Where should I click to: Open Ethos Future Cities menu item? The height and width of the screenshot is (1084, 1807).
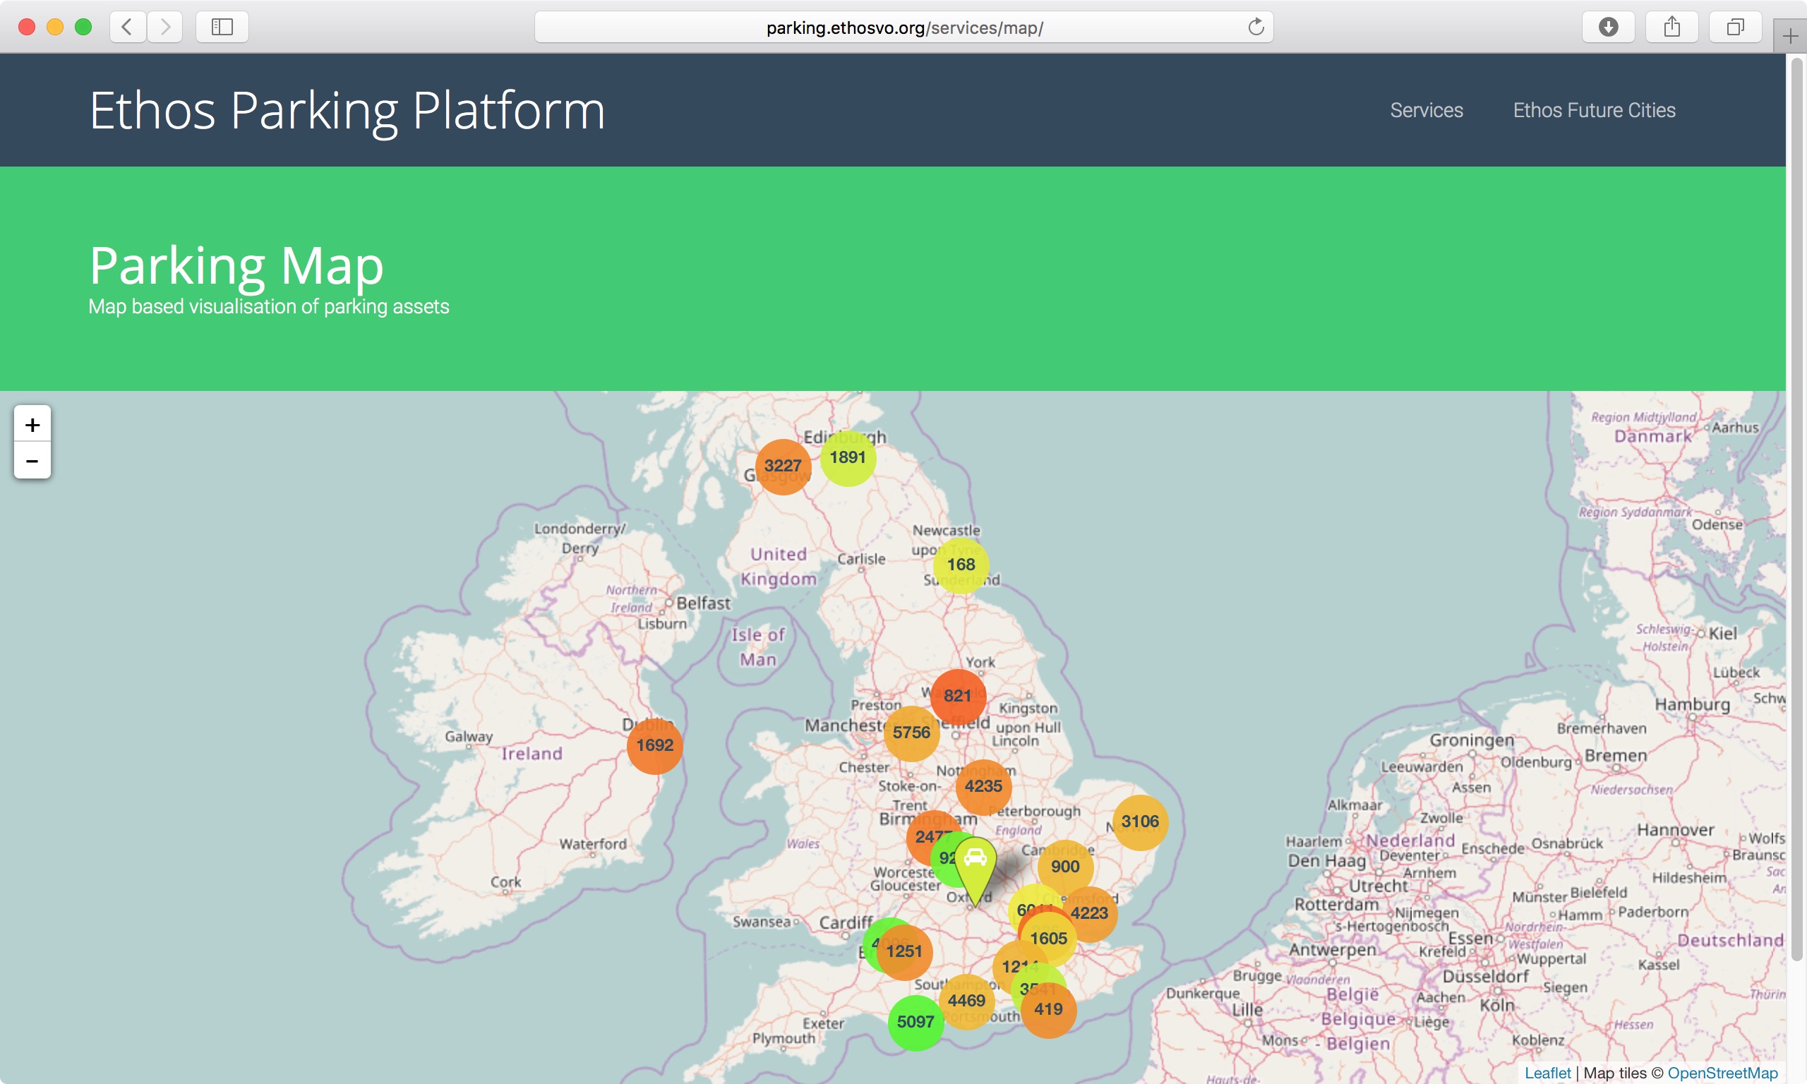coord(1594,110)
